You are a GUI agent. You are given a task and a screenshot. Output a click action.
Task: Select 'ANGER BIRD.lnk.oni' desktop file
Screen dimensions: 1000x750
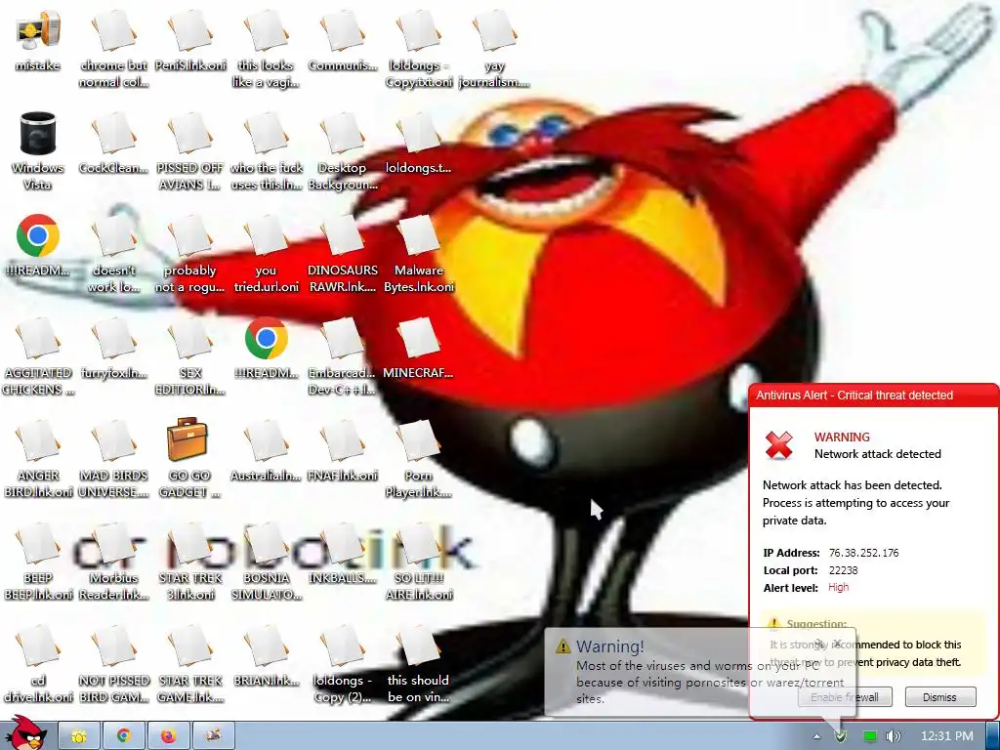click(38, 459)
